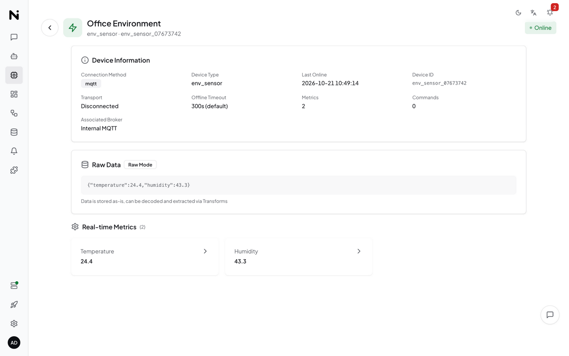Expand the Humidity metric chevron
569x356 pixels.
359,251
